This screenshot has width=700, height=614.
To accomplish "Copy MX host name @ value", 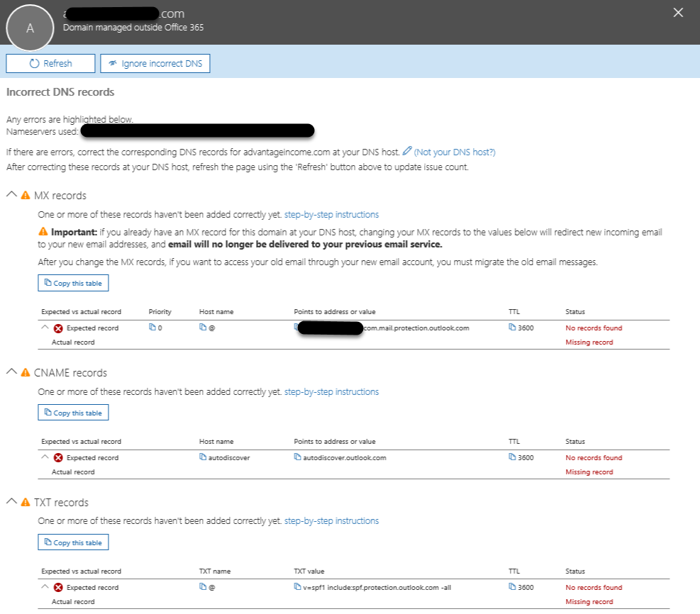I will (x=203, y=327).
